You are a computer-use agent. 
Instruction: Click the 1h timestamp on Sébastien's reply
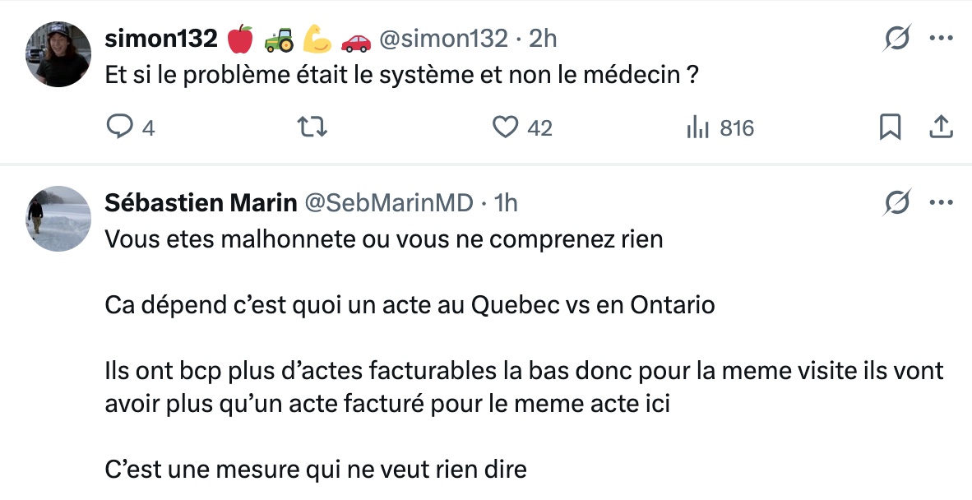[505, 203]
